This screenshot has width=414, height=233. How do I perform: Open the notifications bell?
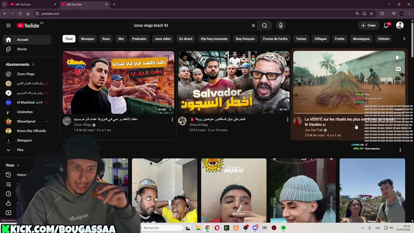click(x=386, y=26)
